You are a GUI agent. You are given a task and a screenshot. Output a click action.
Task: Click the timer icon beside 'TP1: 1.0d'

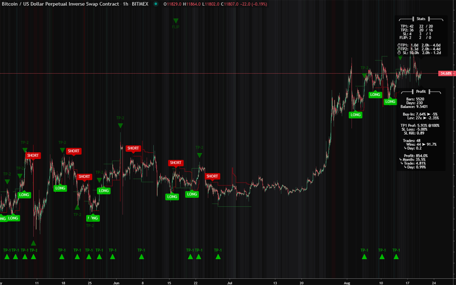tap(399, 45)
